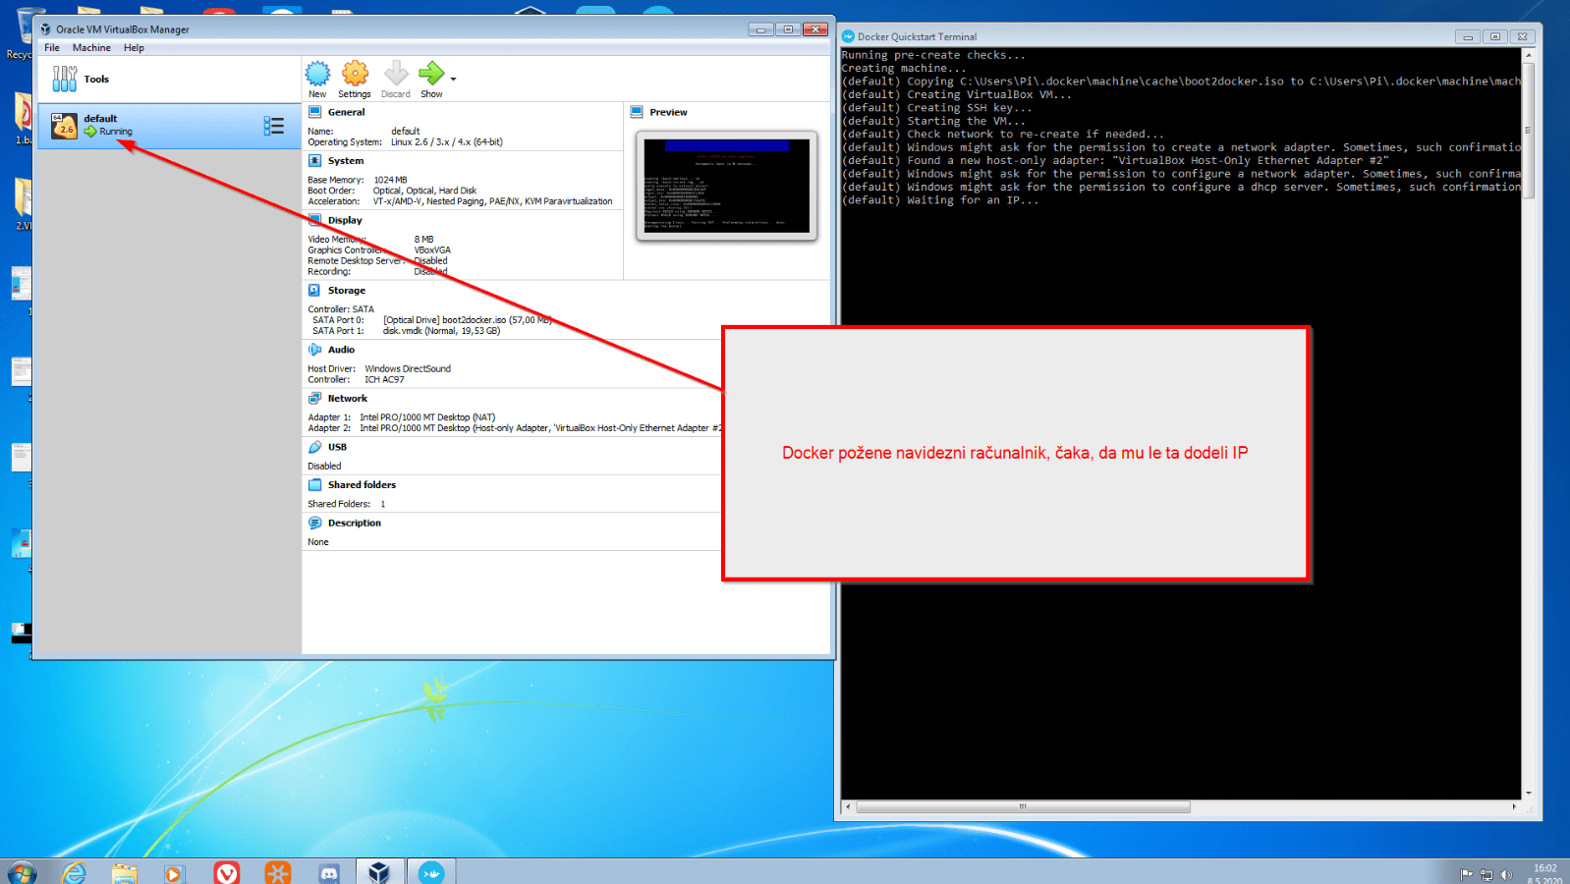1570x884 pixels.
Task: Open Internet Explorer from taskbar
Action: (74, 872)
